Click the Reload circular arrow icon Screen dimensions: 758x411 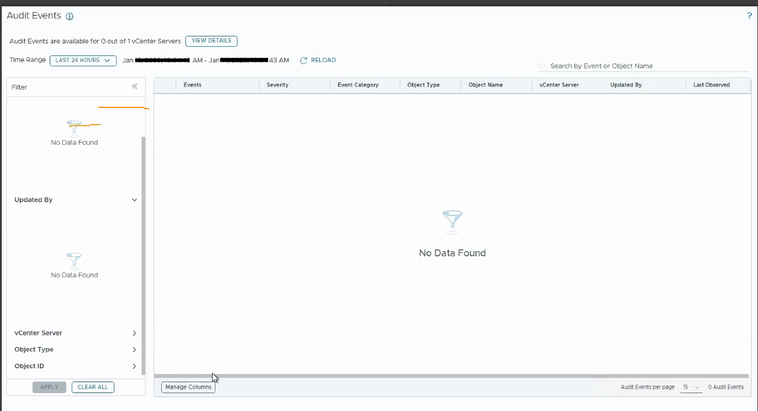click(x=303, y=61)
